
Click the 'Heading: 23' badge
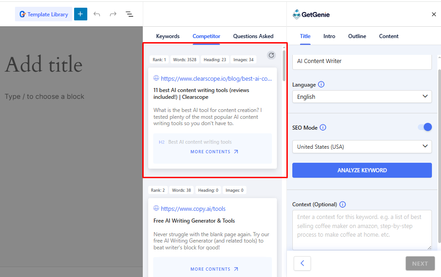coord(215,60)
